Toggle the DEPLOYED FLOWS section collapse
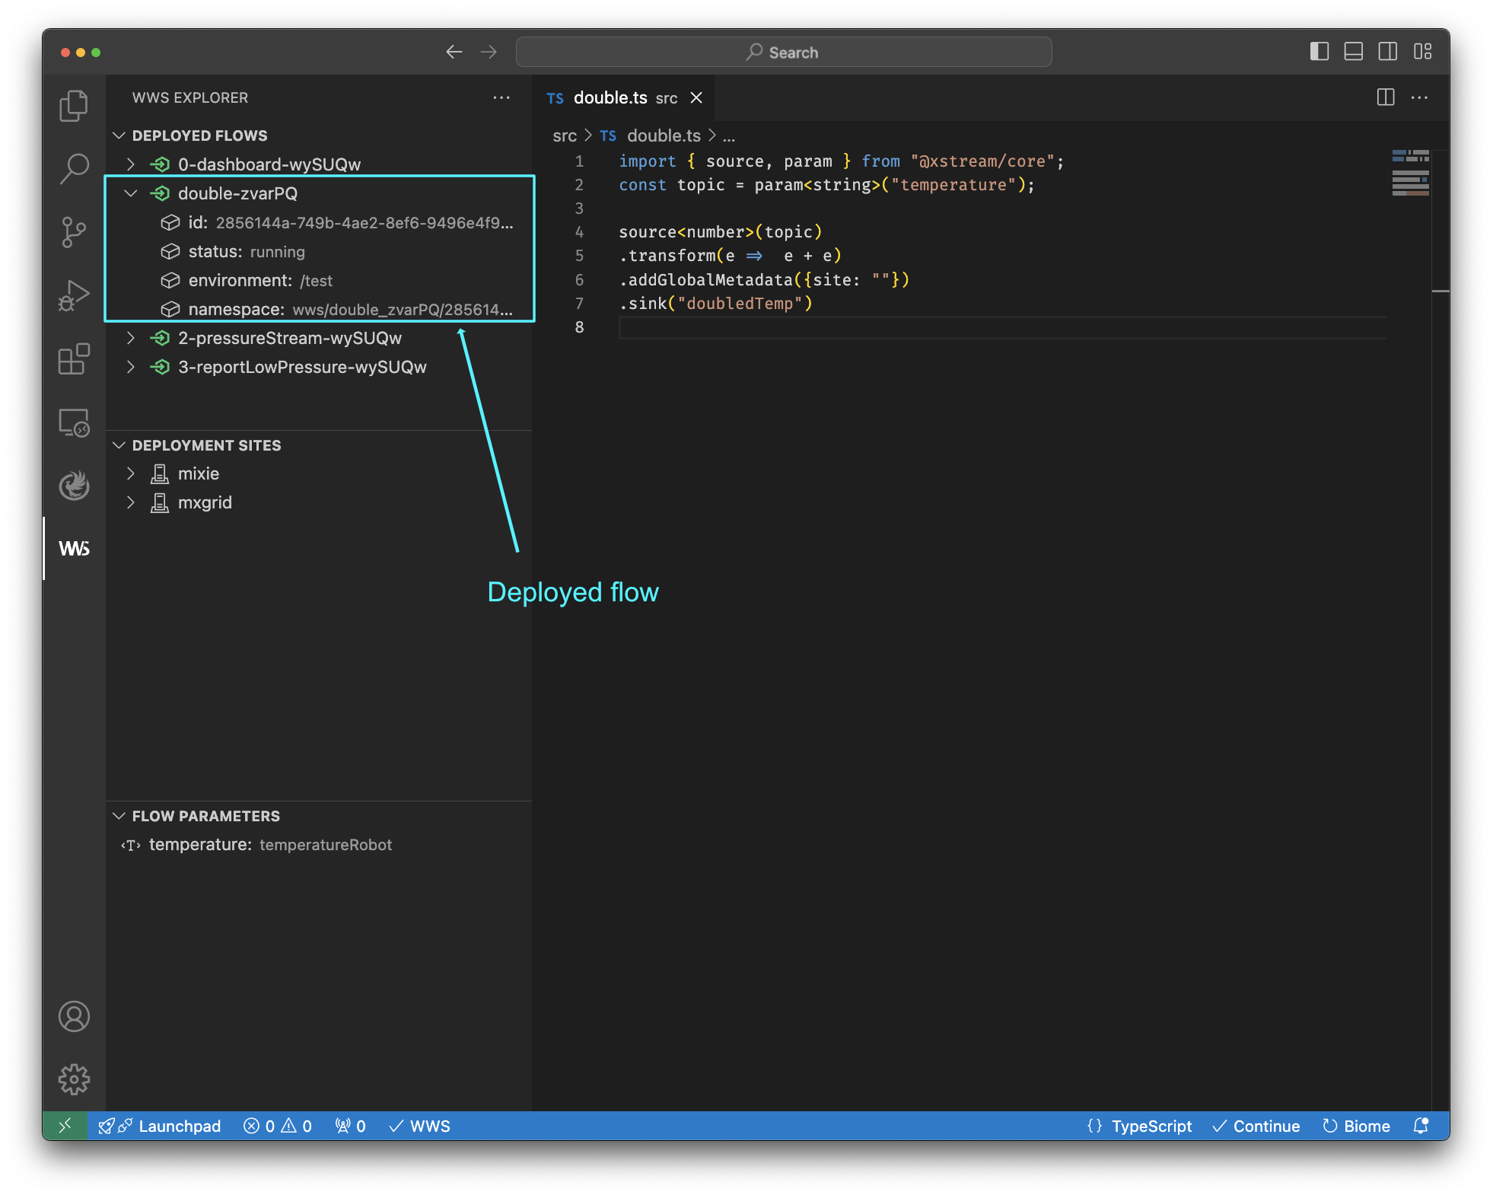 click(118, 135)
